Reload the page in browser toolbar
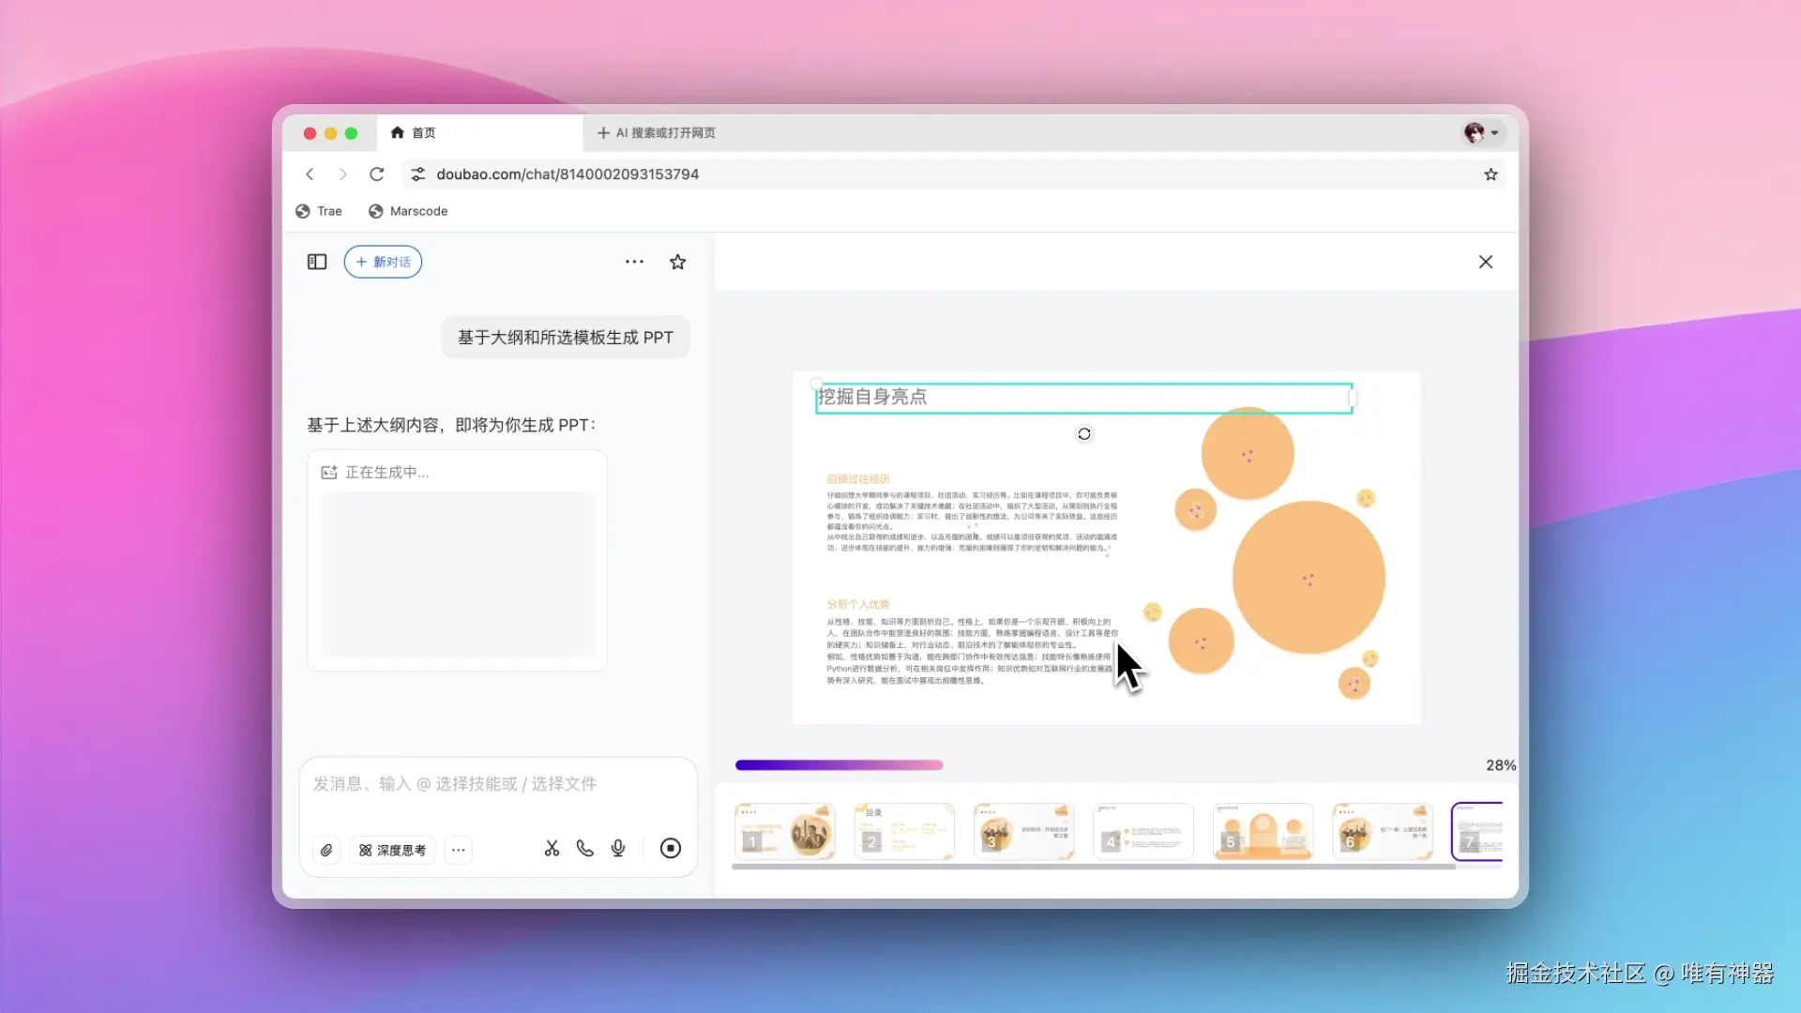This screenshot has width=1801, height=1013. click(376, 174)
